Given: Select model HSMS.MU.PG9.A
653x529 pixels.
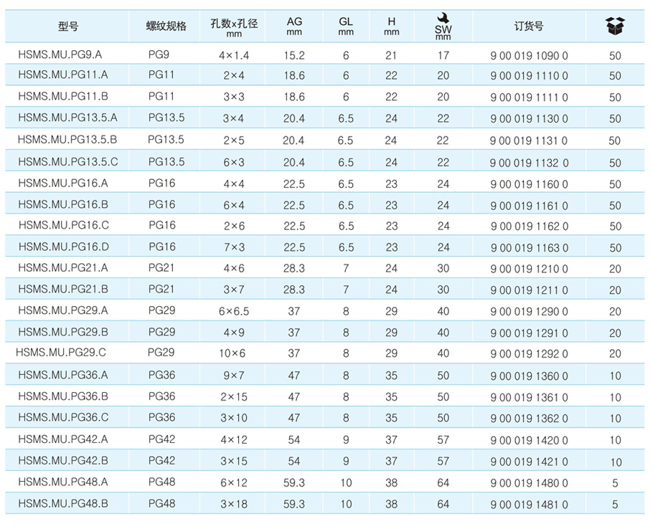Looking at the screenshot, I should pos(60,54).
